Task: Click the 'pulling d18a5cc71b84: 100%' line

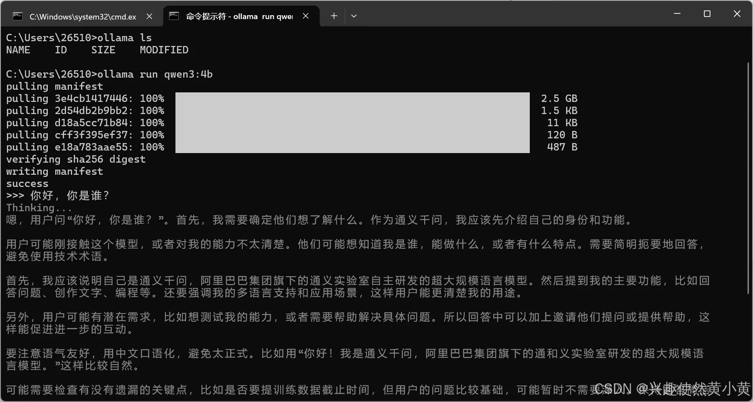Action: click(x=85, y=123)
